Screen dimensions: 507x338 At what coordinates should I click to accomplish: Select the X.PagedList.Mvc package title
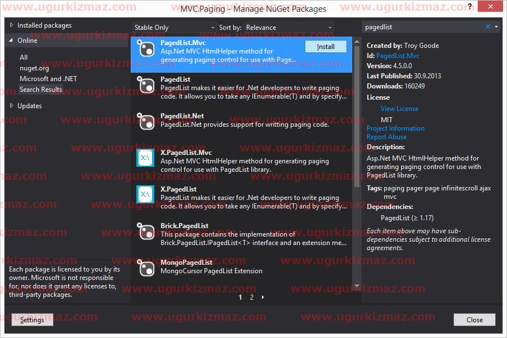pyautogui.click(x=186, y=152)
